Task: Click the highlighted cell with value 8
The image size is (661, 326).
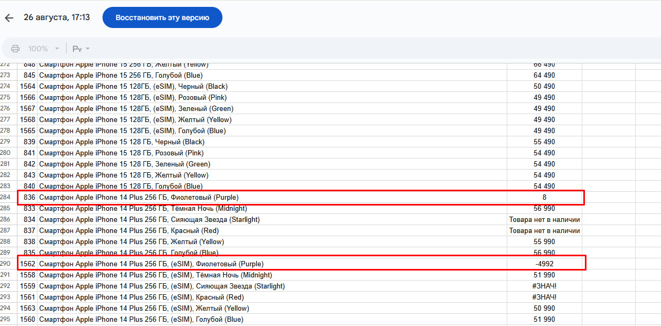Action: [x=544, y=197]
